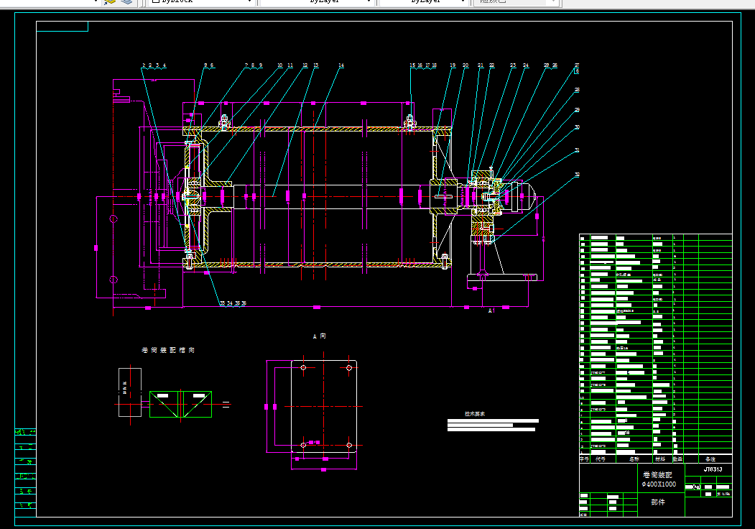Select part balloon number 32
Viewport: 755px width, 529px height.
pos(577,175)
